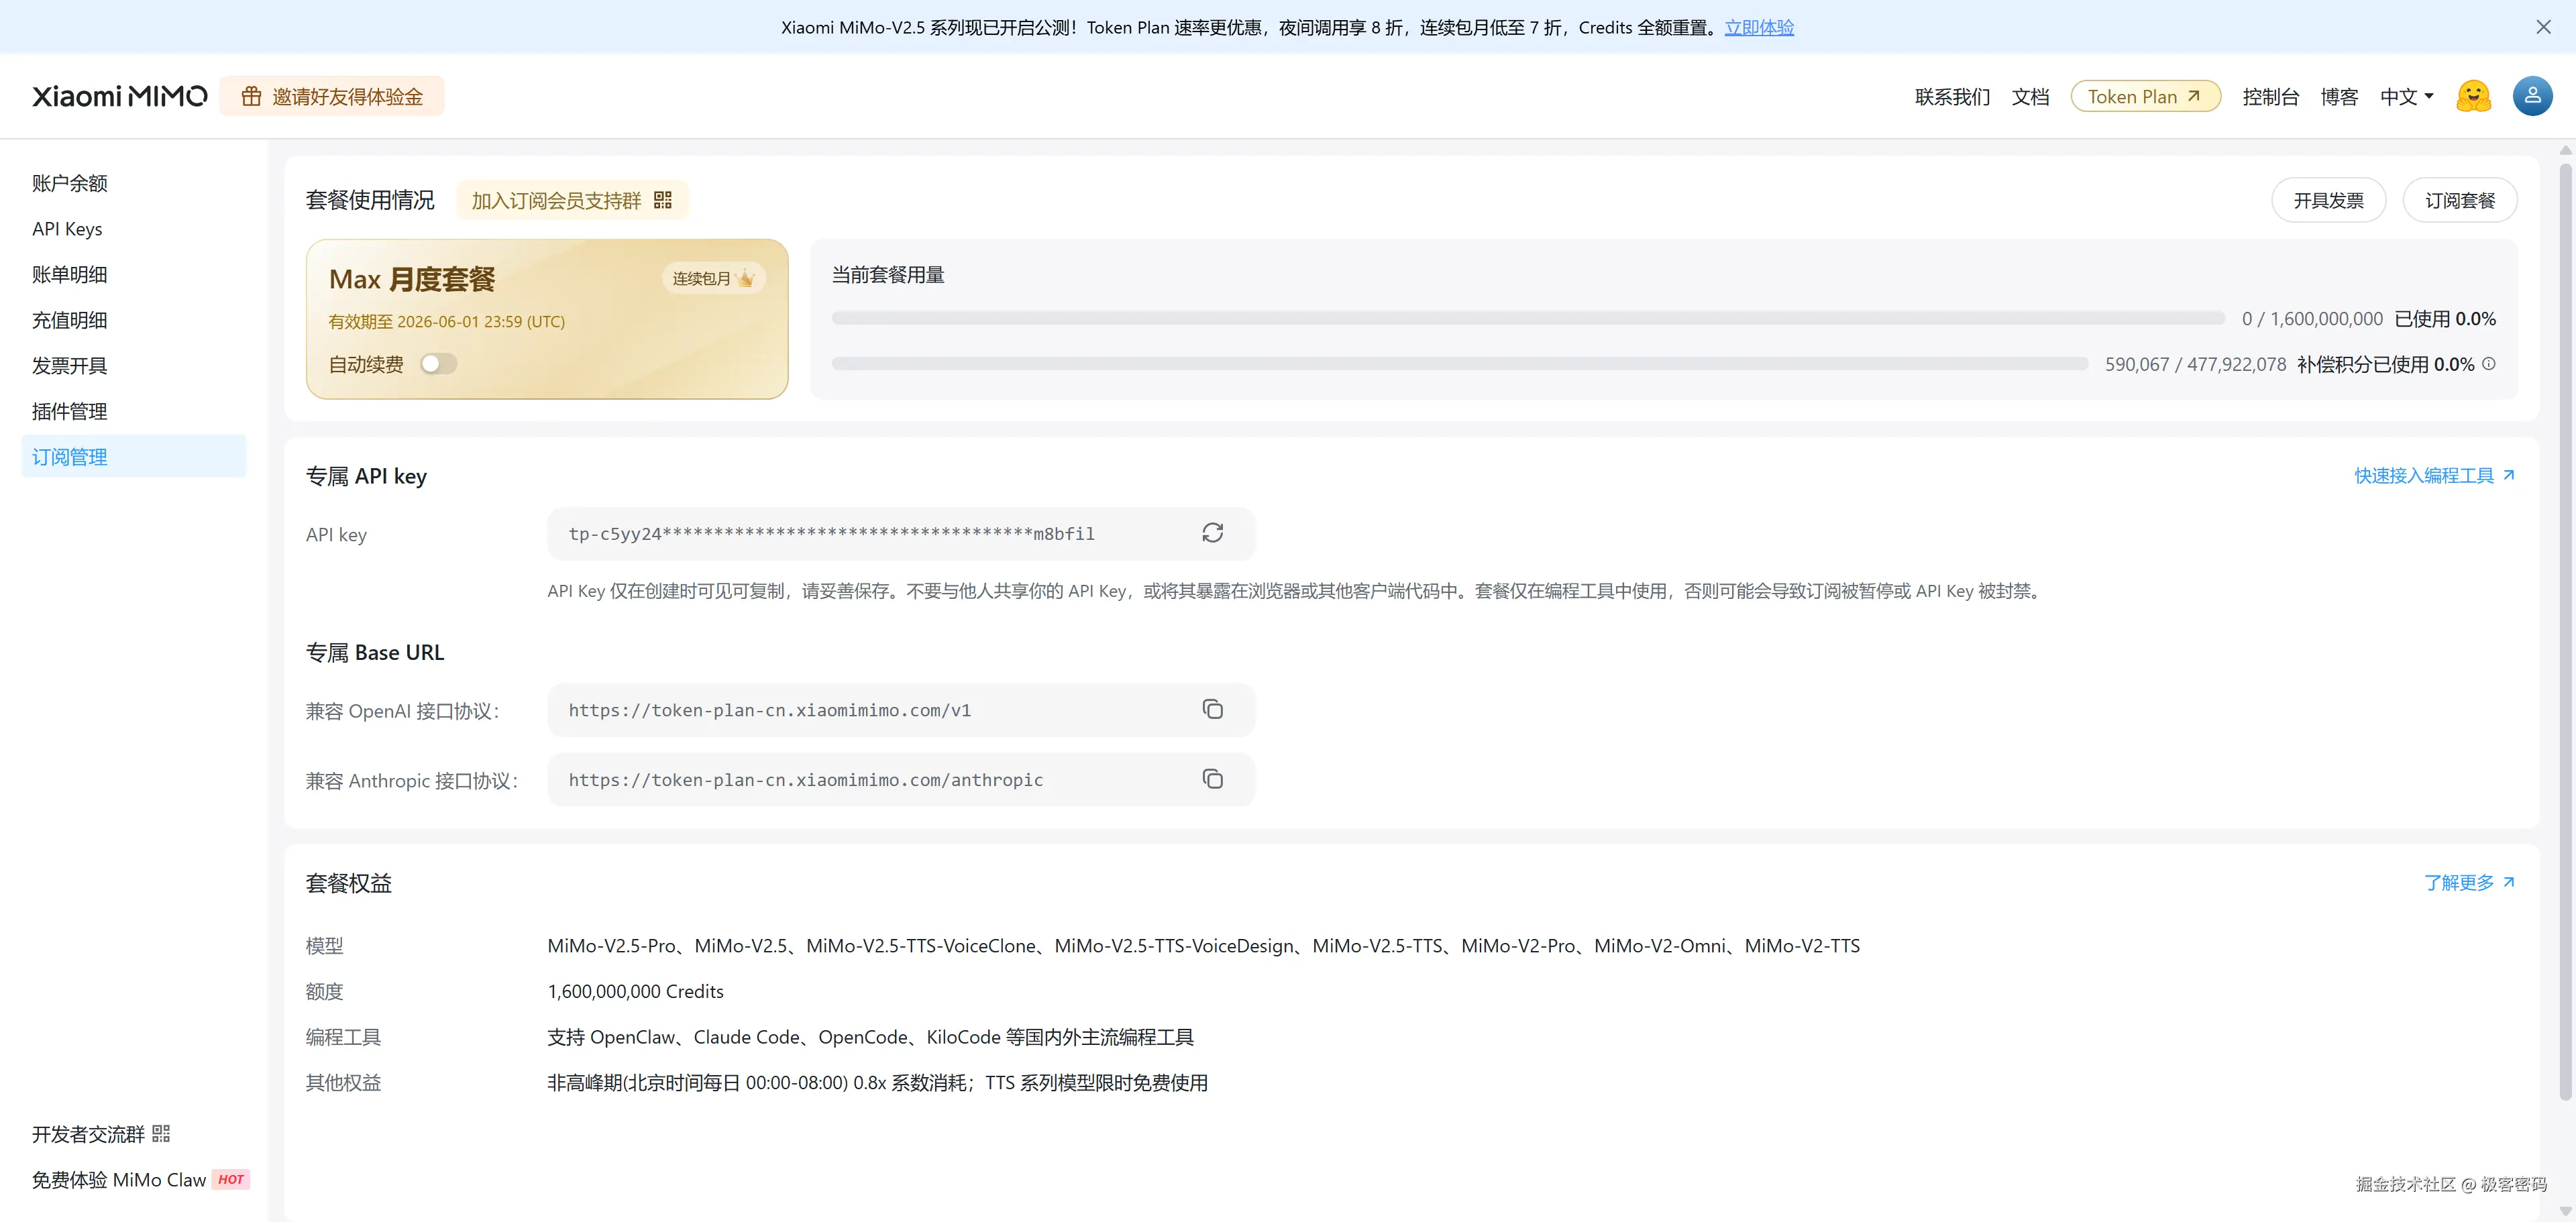The image size is (2576, 1222).
Task: Open the 快速接入编程工具 link
Action: point(2435,475)
